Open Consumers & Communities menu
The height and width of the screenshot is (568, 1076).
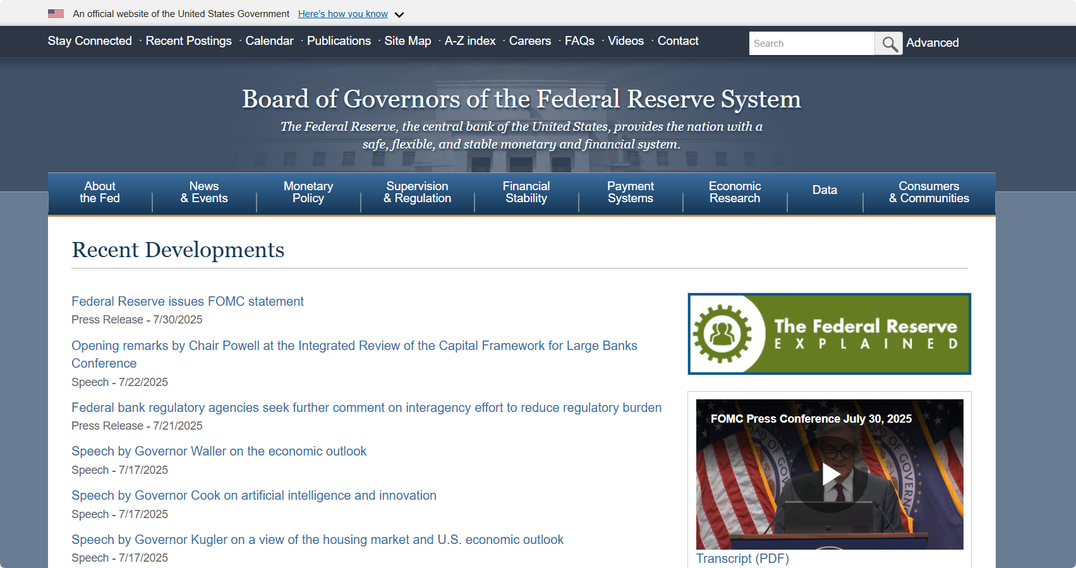click(x=929, y=192)
